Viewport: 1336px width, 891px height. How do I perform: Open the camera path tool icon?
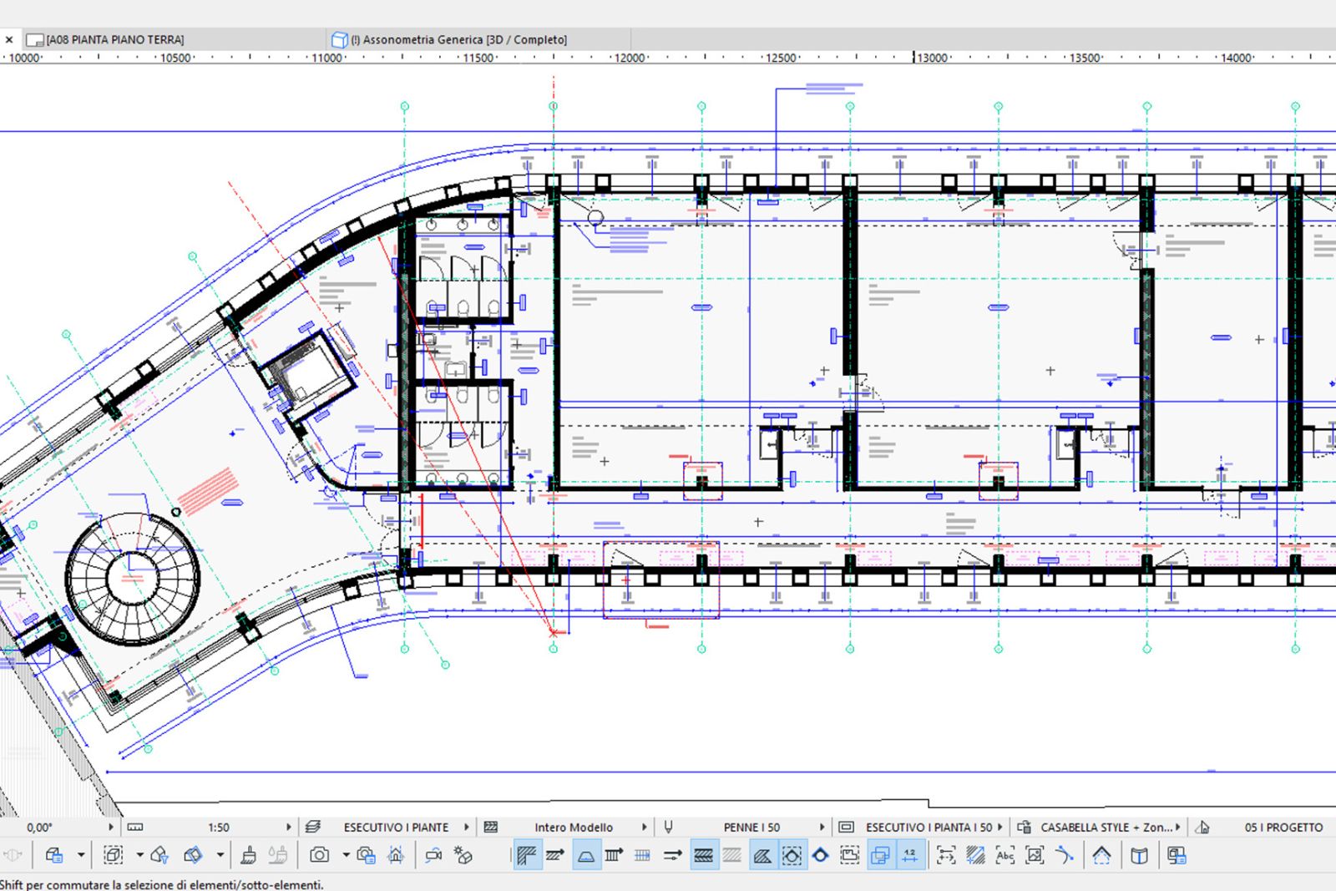point(434,855)
